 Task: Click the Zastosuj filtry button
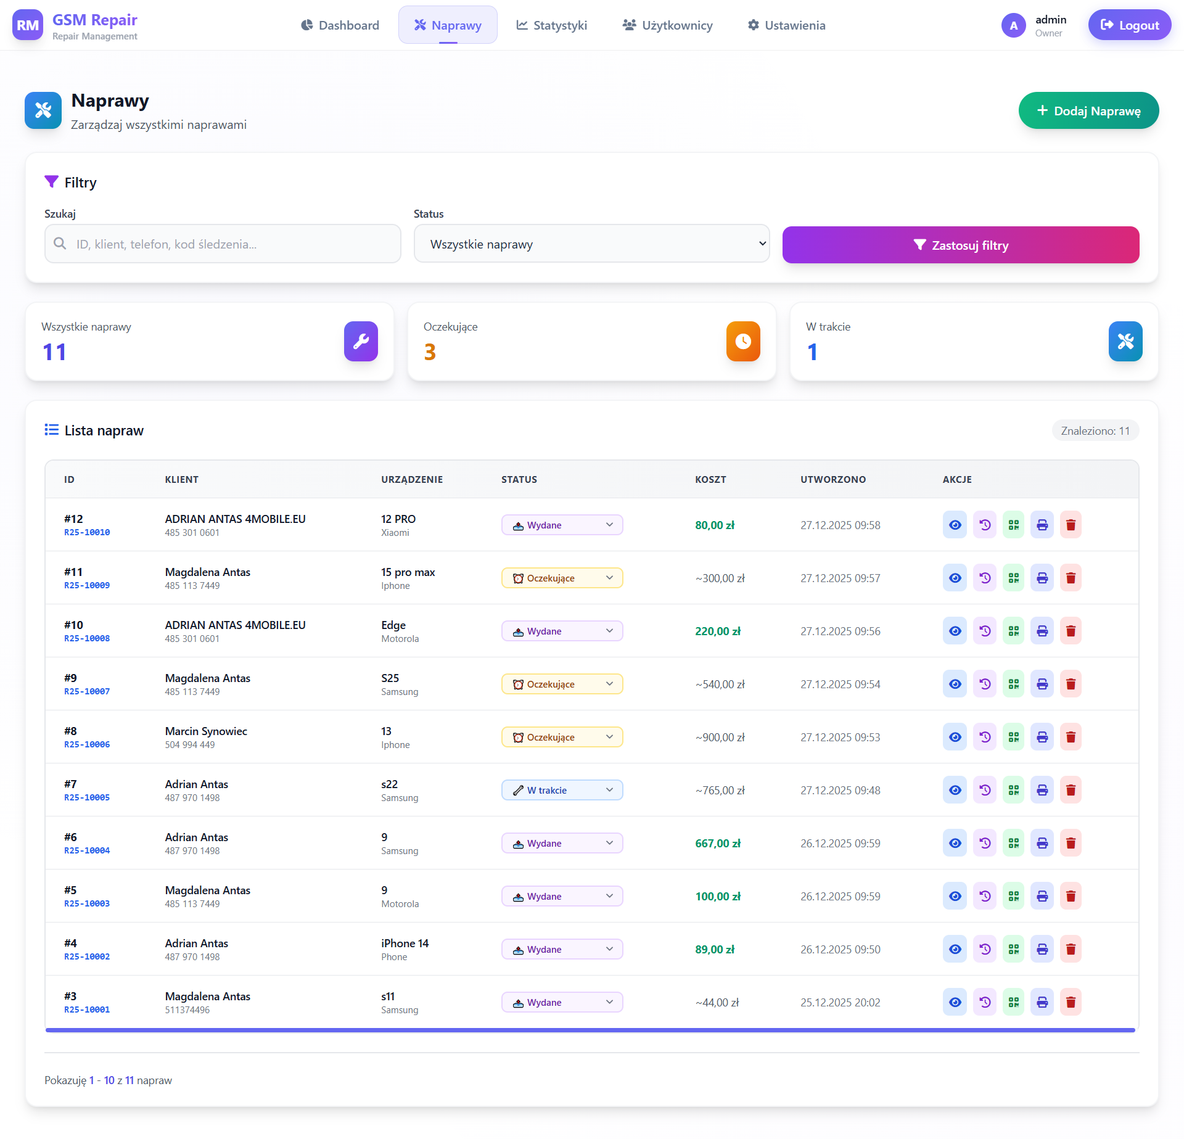point(961,245)
